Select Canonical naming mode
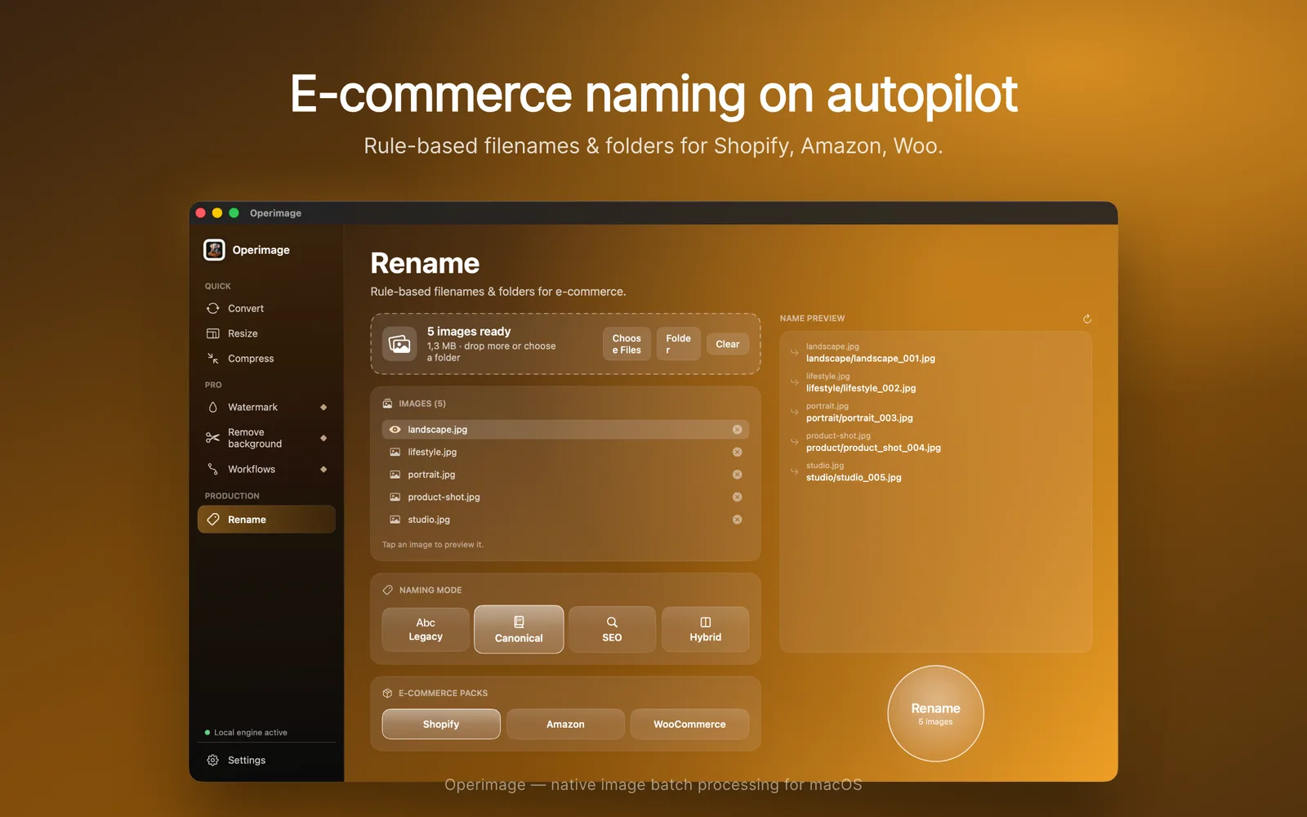 (519, 629)
